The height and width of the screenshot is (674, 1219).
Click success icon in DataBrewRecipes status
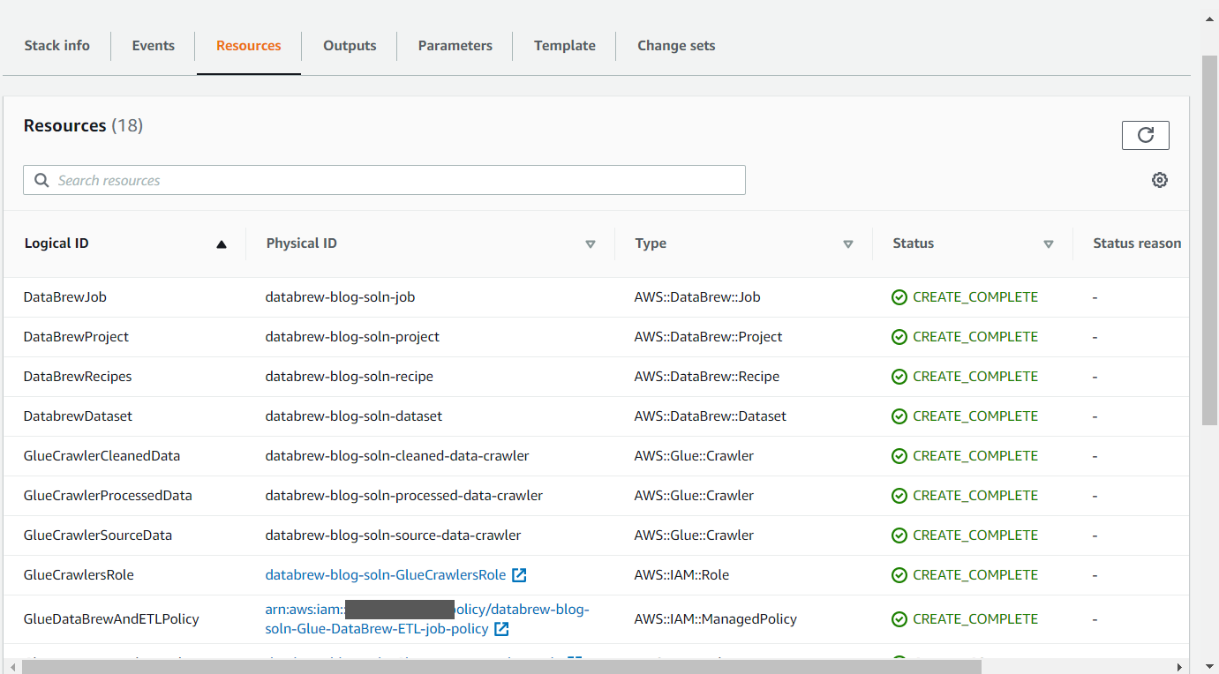point(899,377)
